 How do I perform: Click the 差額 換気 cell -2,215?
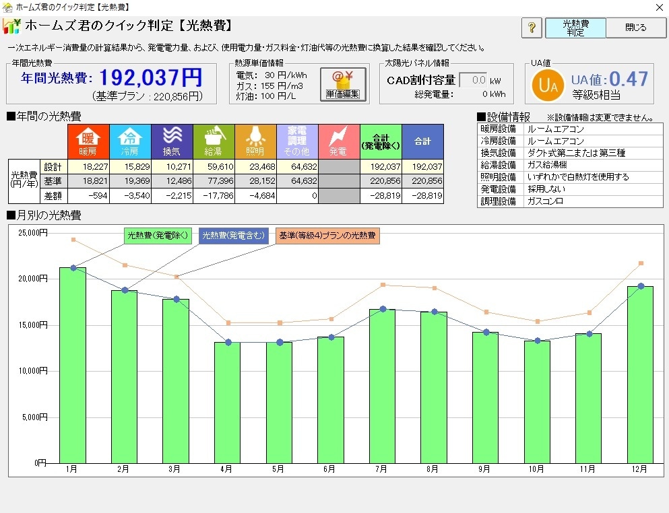[x=172, y=196]
